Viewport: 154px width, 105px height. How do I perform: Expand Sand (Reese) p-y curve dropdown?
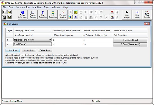point(50,44)
